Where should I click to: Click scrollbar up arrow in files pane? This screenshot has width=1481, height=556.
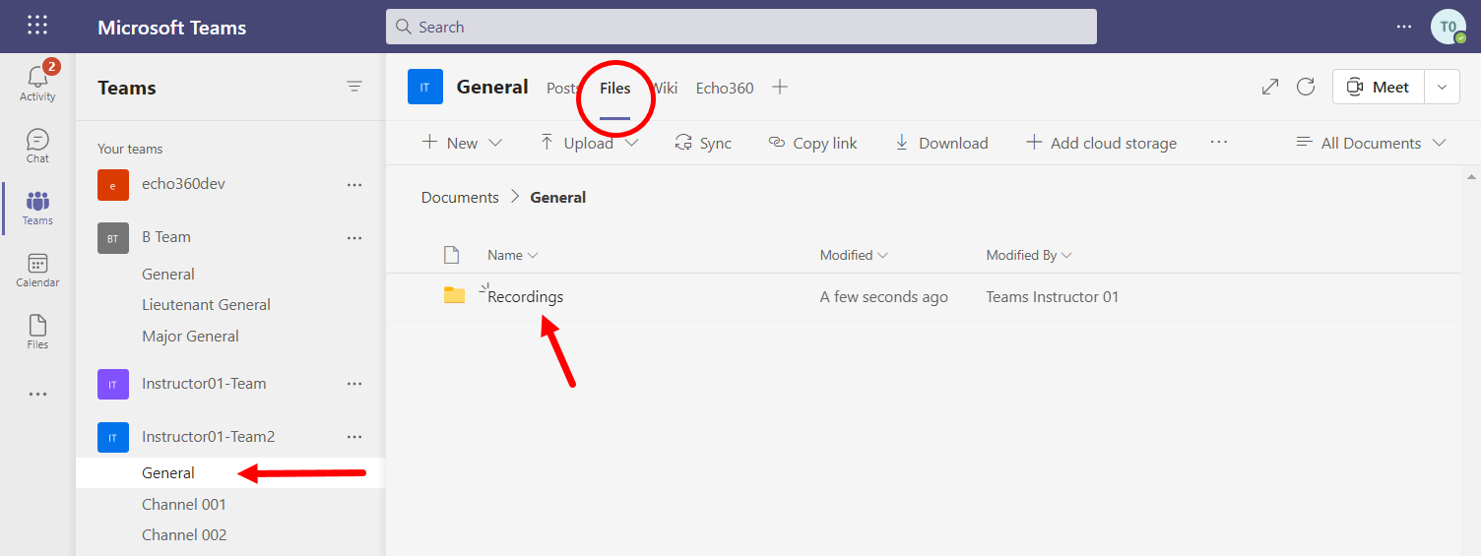click(x=1471, y=175)
